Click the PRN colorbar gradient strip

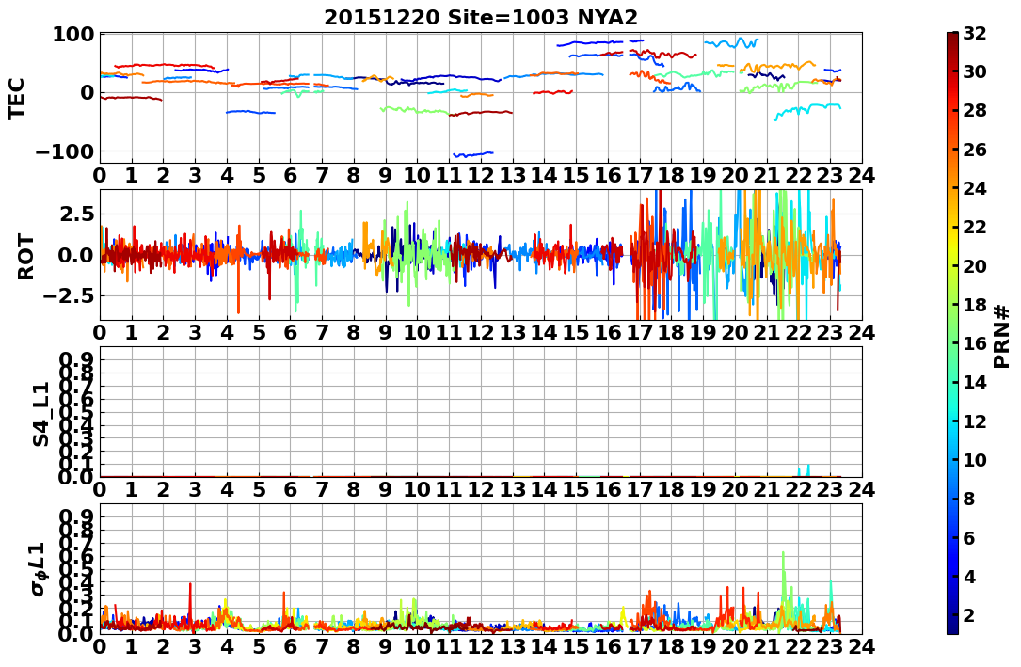(x=952, y=332)
